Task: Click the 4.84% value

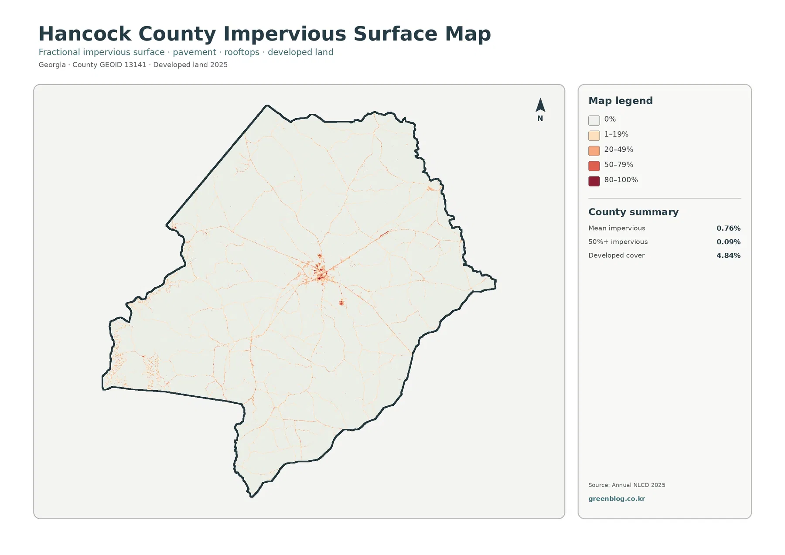Action: tap(728, 255)
